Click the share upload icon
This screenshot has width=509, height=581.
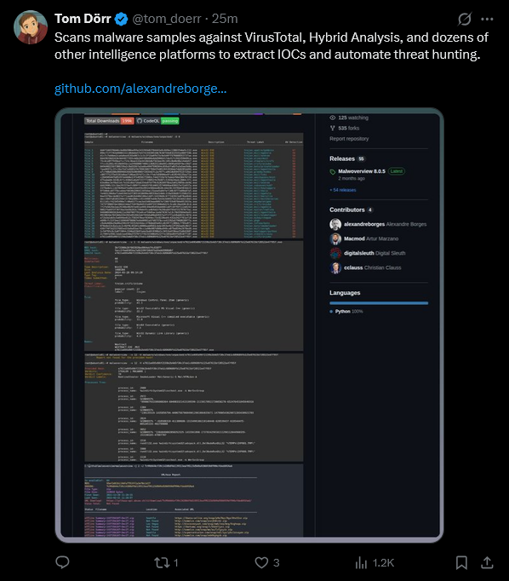coord(487,562)
